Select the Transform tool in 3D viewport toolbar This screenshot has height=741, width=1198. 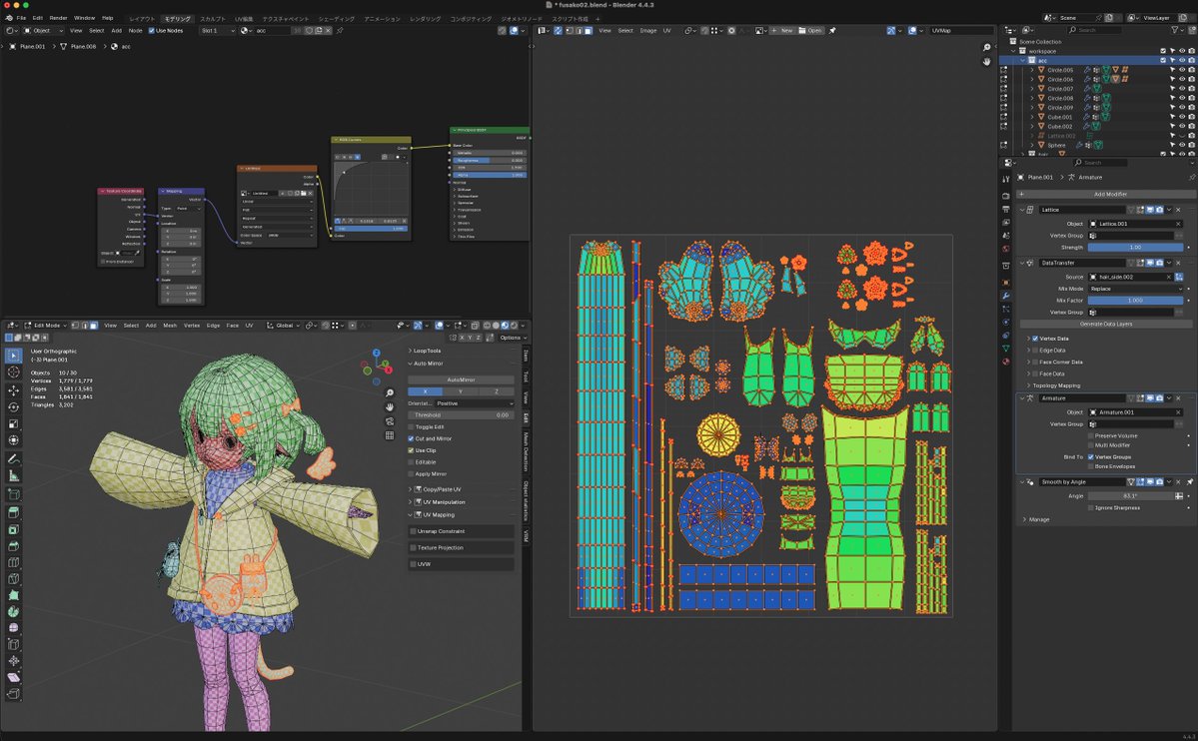coord(13,440)
